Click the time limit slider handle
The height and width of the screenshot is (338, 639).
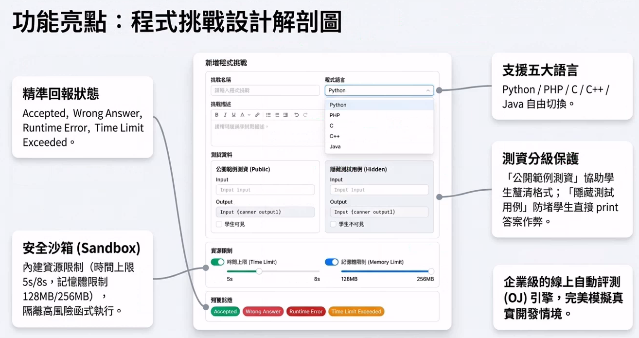tap(259, 271)
